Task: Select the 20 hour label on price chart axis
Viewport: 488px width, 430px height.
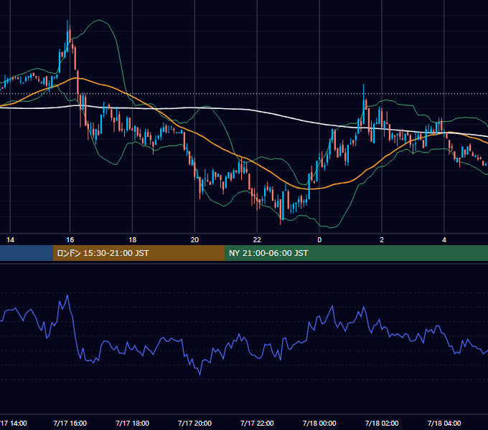Action: (x=194, y=240)
